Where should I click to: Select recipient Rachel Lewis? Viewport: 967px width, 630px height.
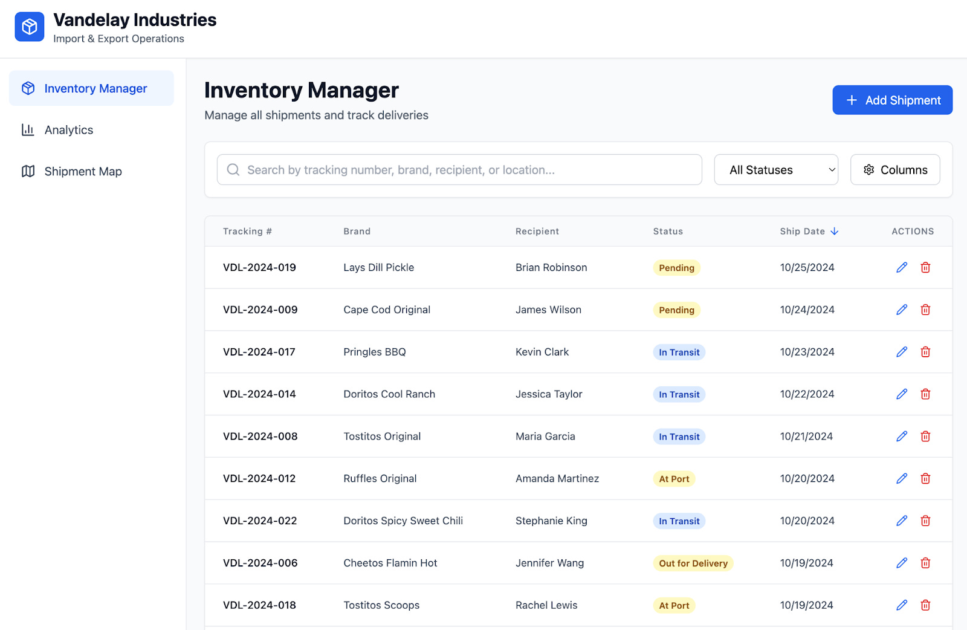point(546,605)
